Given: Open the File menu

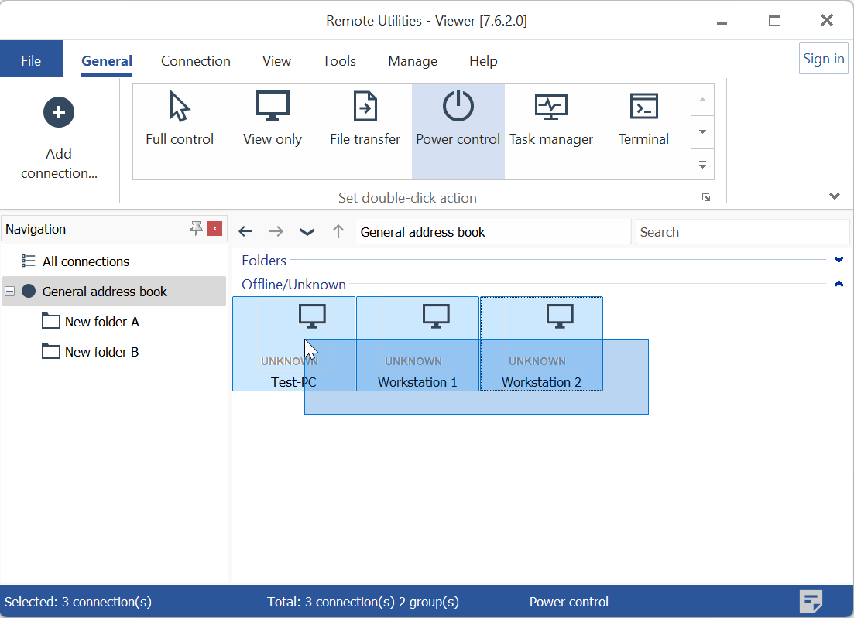Looking at the screenshot, I should 31,61.
